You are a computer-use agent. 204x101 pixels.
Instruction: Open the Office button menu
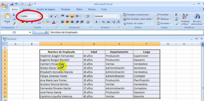click(4, 6)
